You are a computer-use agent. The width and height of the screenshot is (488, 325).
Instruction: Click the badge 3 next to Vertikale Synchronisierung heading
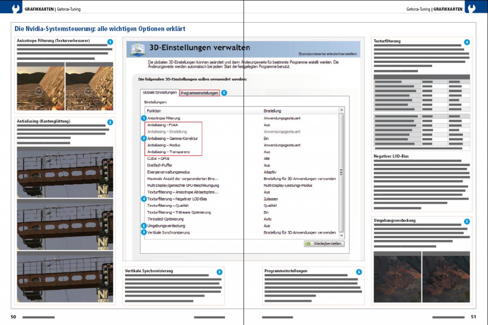point(219,272)
